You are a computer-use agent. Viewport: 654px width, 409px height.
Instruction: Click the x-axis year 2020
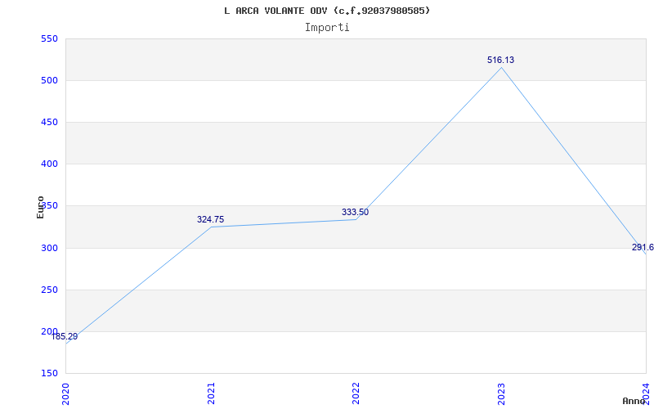(x=65, y=394)
